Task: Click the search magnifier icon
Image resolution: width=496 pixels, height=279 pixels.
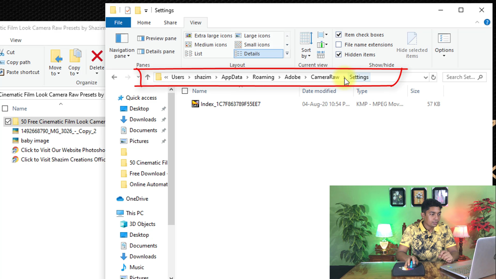Action: point(480,77)
